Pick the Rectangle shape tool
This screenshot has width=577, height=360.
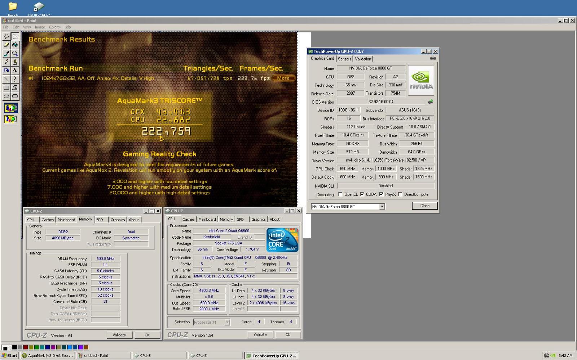6,87
